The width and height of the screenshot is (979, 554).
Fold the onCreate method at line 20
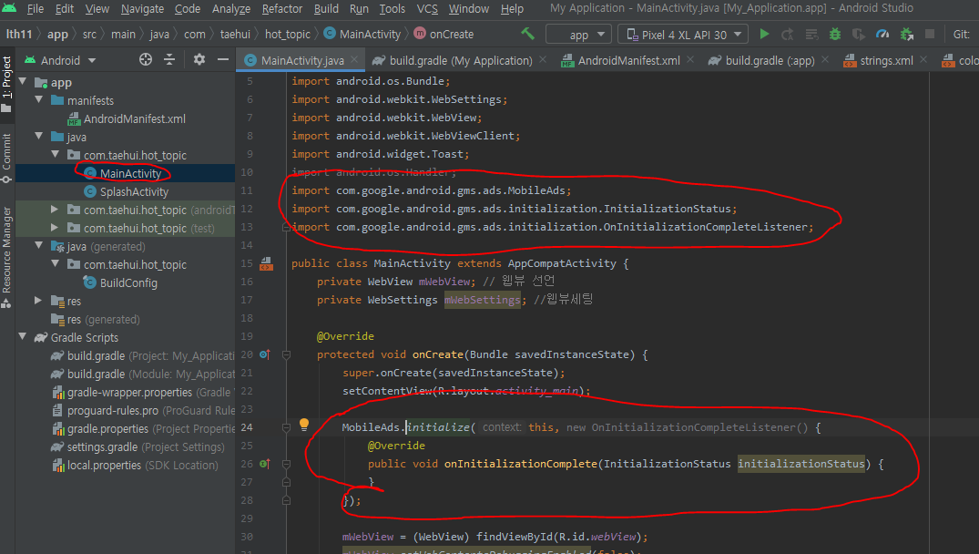click(287, 354)
